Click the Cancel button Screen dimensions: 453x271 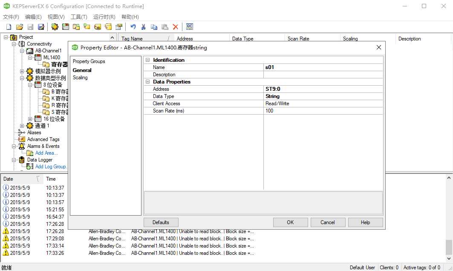pyautogui.click(x=328, y=222)
